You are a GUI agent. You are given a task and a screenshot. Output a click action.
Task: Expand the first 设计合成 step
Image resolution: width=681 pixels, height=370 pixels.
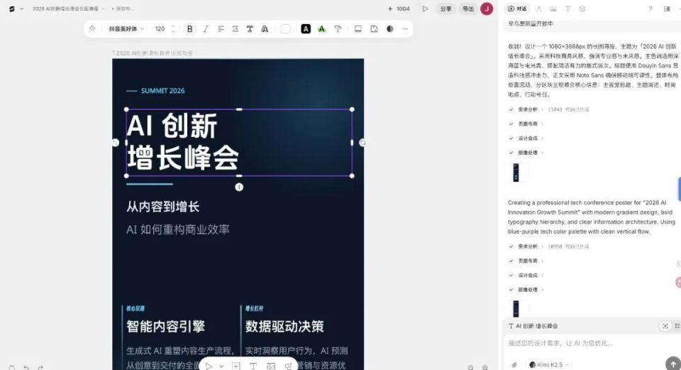[526, 138]
